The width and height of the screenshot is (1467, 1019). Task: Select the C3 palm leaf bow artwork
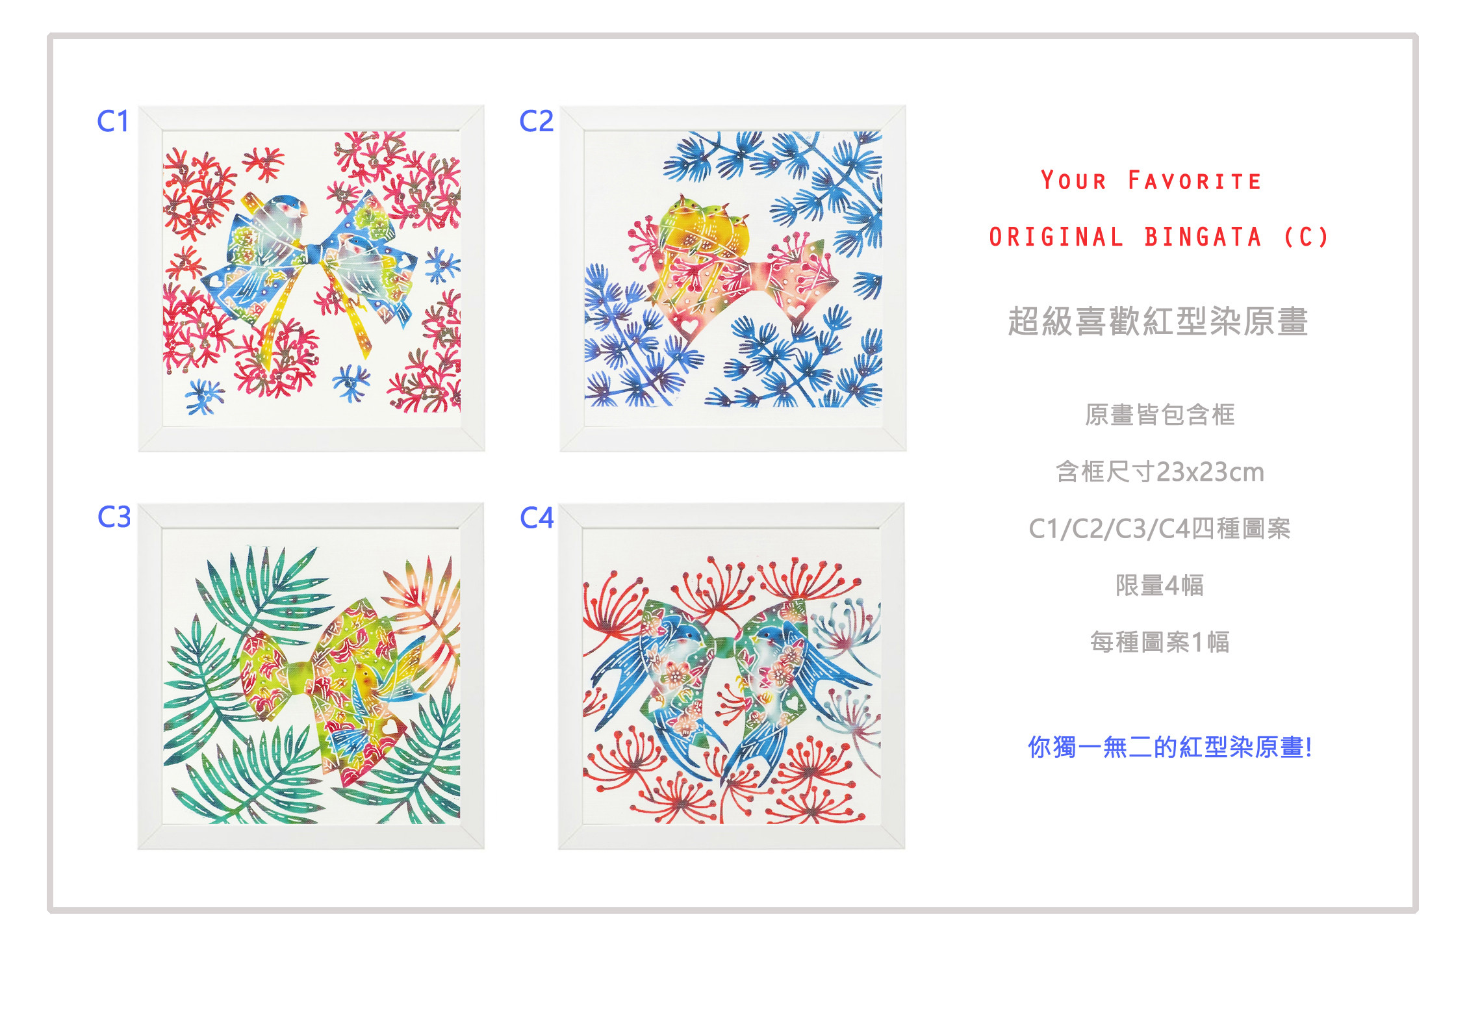pyautogui.click(x=311, y=676)
